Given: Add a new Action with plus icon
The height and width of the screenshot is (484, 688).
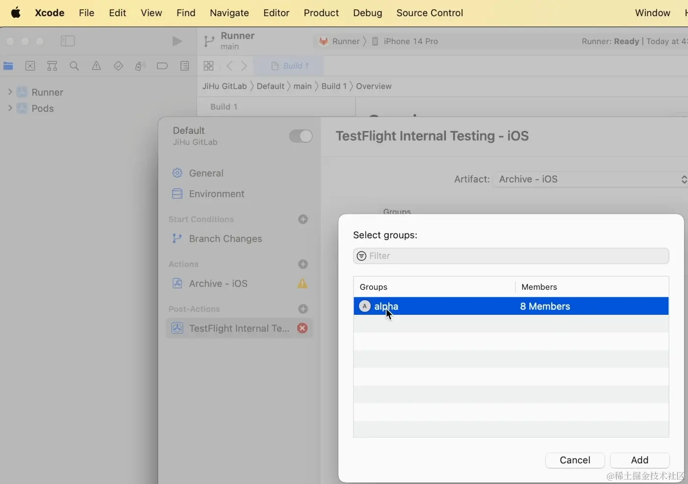Looking at the screenshot, I should [x=303, y=264].
